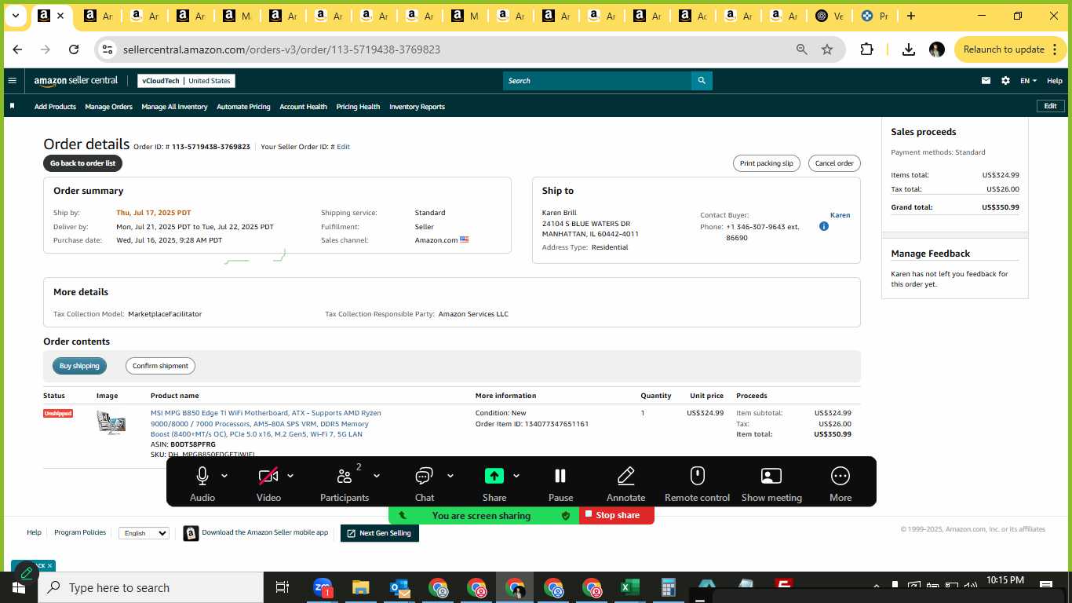Click Print packing slip button
Screen dimensions: 1072x603
coord(767,163)
